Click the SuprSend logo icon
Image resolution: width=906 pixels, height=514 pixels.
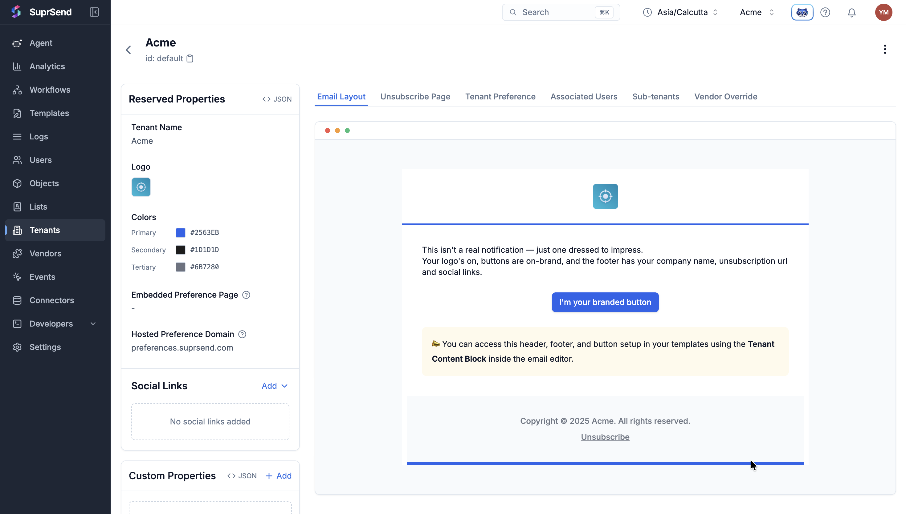pyautogui.click(x=16, y=12)
